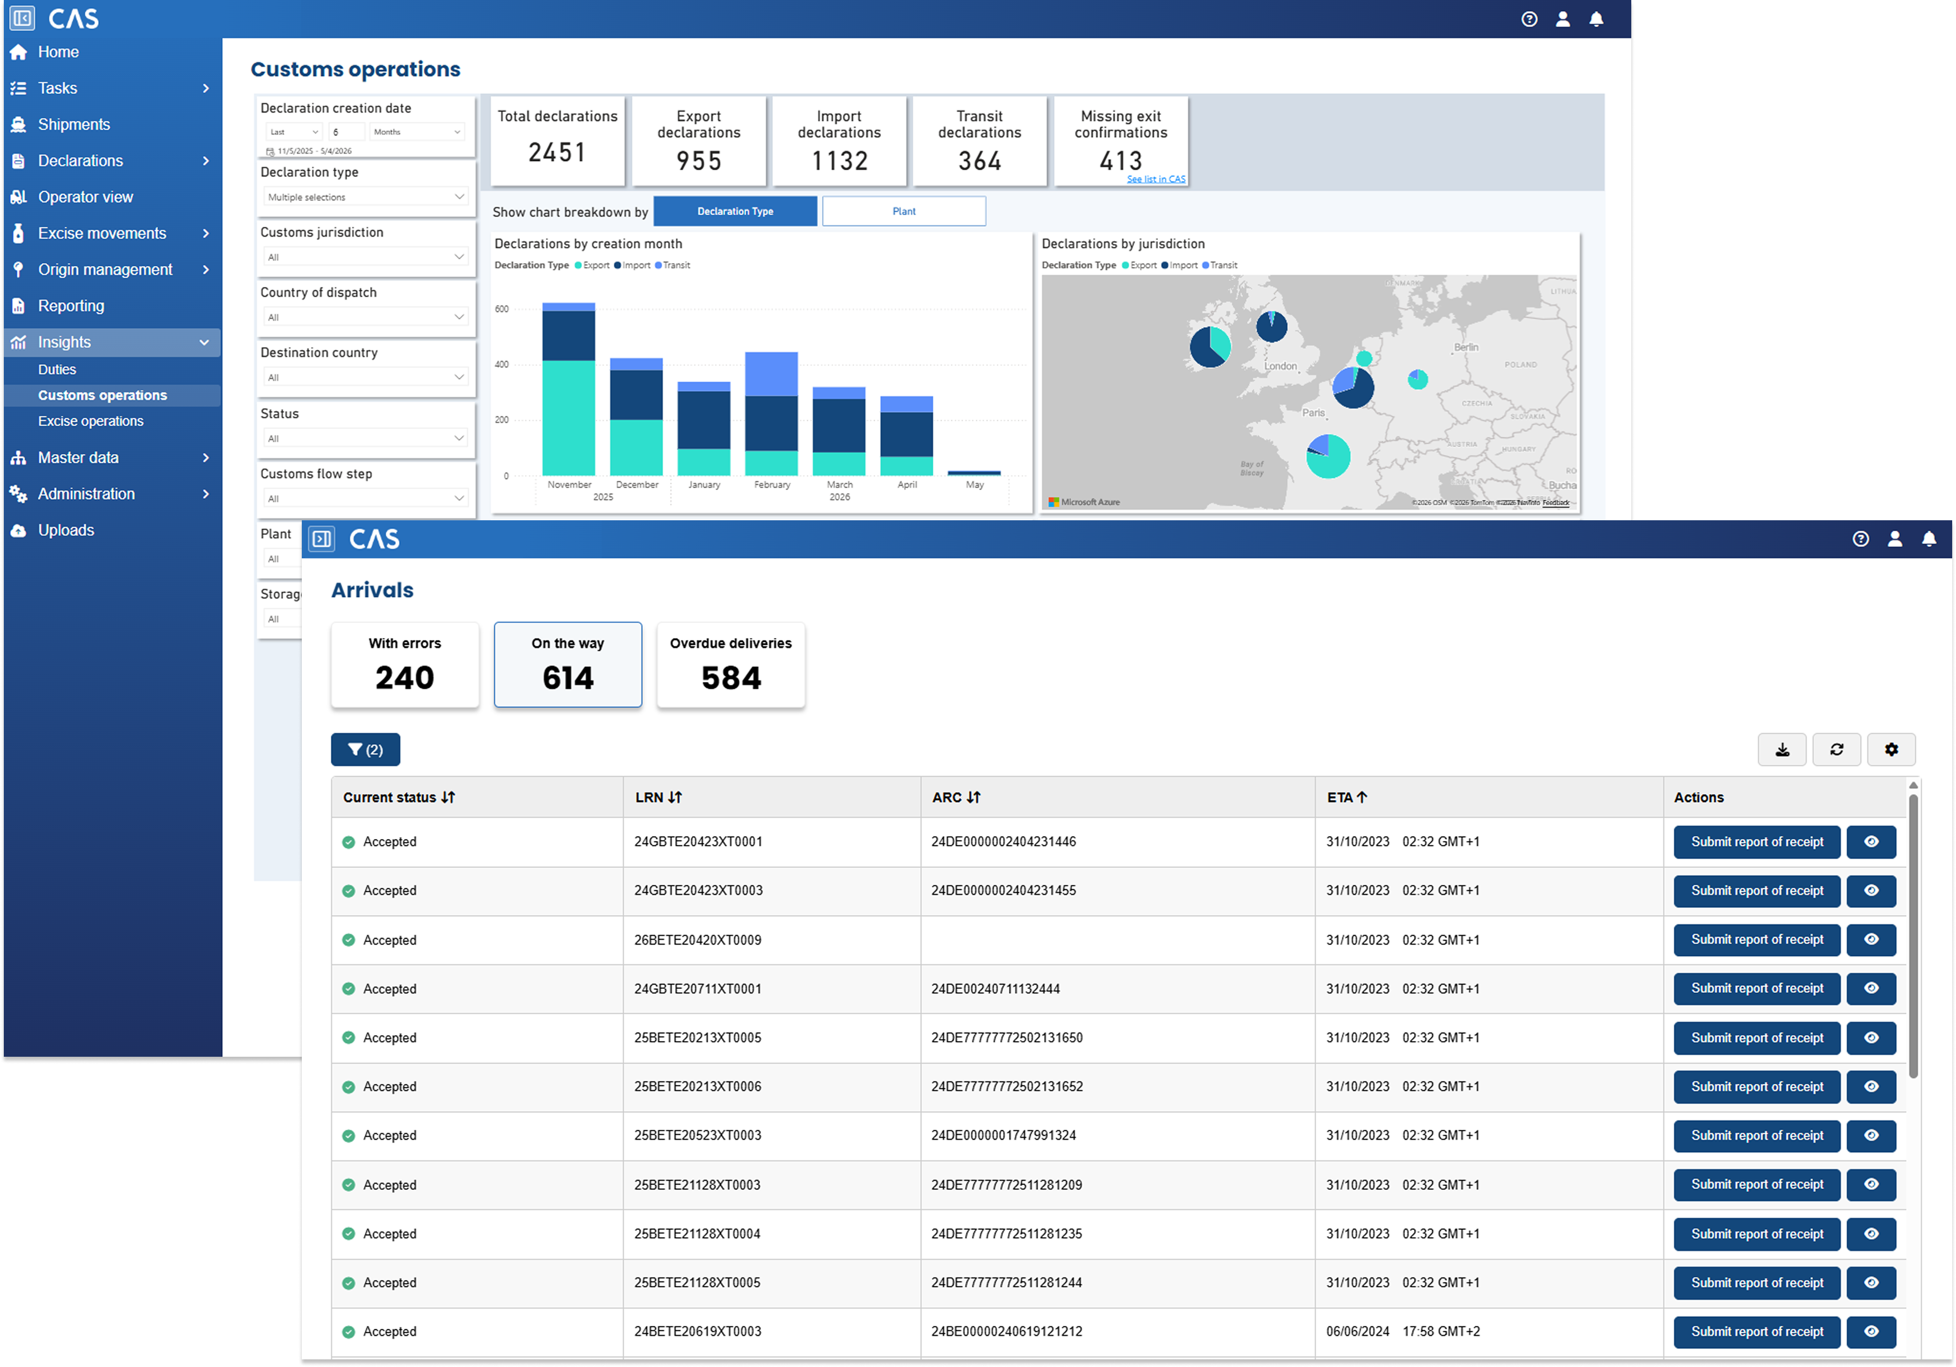Screen dimensions: 1956x1367
Task: Collapse sidebar icon in Customs operations window
Action: 23,18
